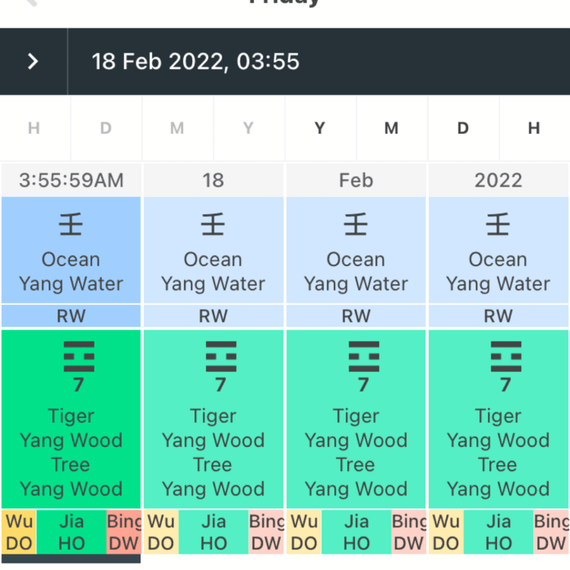This screenshot has width=570, height=570.
Task: Click the Feb month cell
Action: pyautogui.click(x=356, y=180)
